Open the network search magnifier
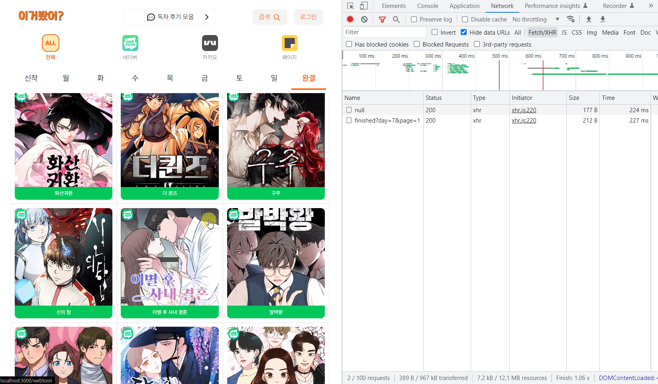 tap(396, 19)
